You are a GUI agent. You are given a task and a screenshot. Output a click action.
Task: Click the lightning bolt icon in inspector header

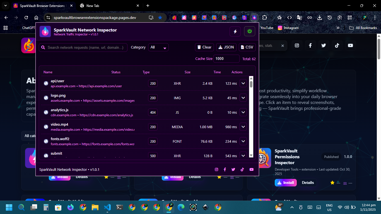coord(235,31)
